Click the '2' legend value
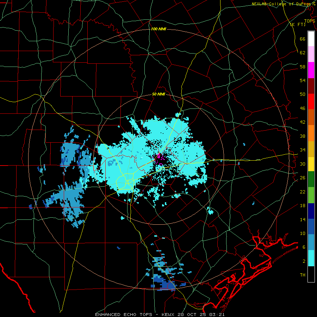317x317 pixels. point(304,261)
